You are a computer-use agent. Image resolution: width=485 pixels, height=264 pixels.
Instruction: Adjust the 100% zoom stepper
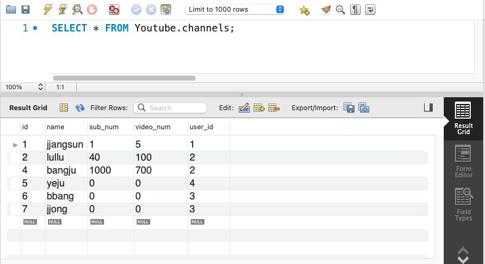[41, 87]
